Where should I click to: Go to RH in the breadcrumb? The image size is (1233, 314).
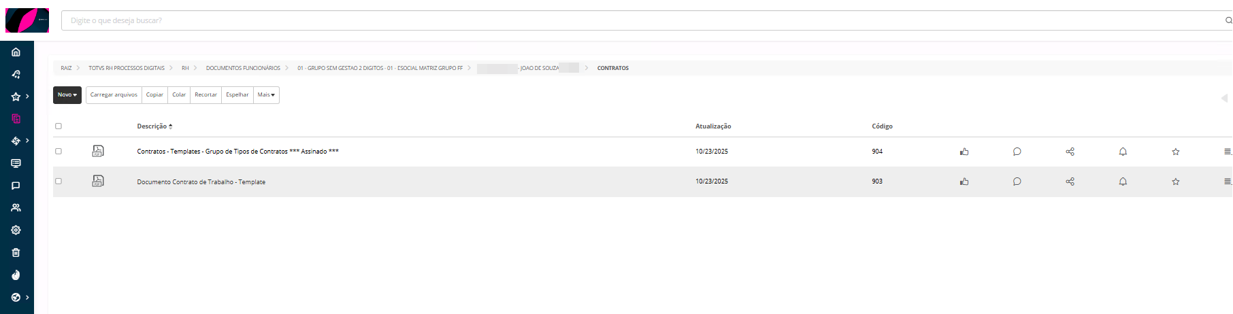point(185,68)
